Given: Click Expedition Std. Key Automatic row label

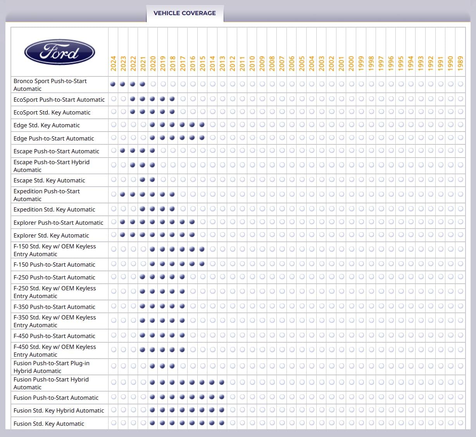Looking at the screenshot, I should [x=54, y=209].
